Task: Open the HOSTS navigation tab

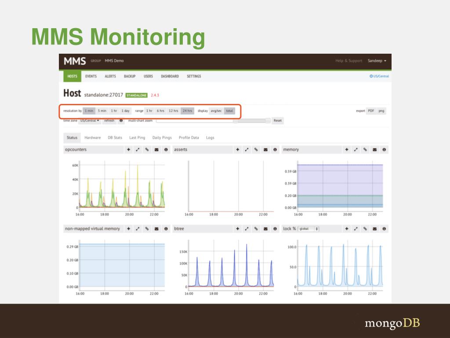Action: [73, 76]
